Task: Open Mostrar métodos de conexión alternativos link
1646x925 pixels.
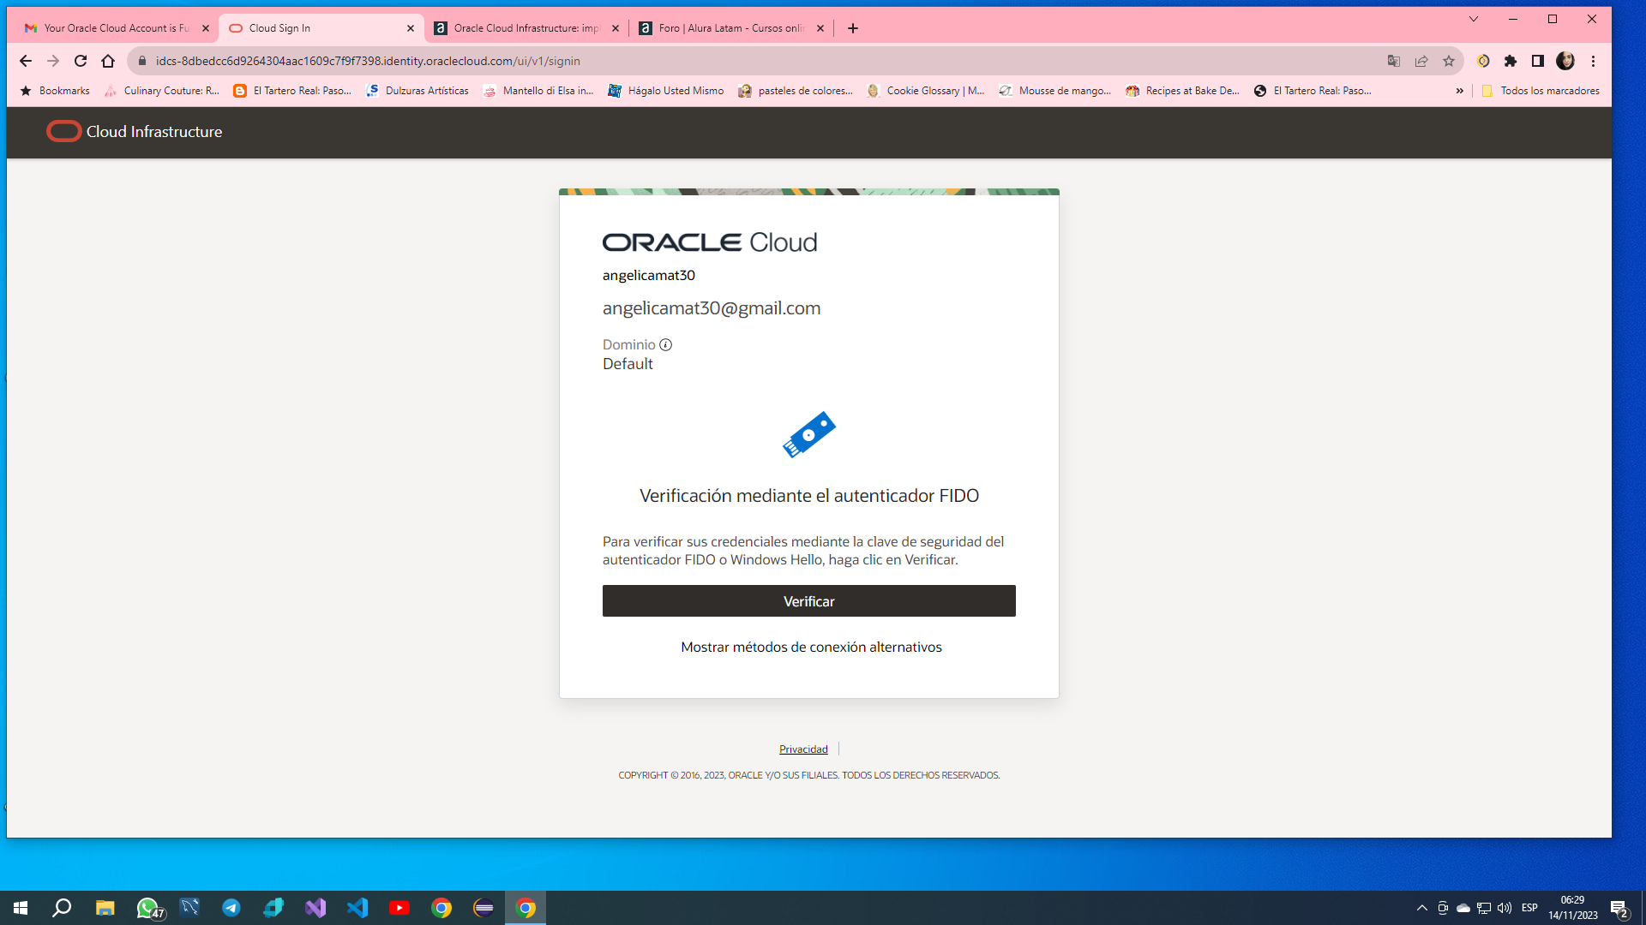Action: pyautogui.click(x=811, y=647)
